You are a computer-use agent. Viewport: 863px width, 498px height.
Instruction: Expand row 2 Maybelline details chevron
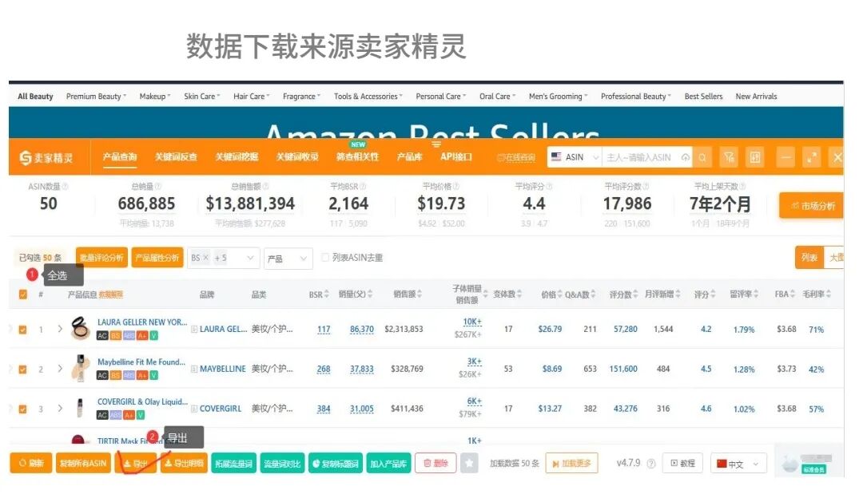point(59,368)
